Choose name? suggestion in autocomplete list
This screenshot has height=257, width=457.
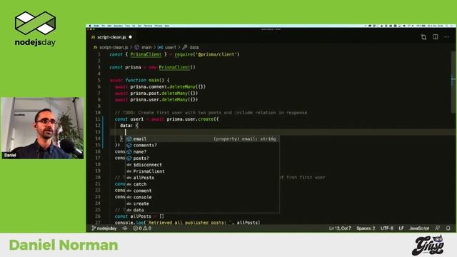(202, 152)
